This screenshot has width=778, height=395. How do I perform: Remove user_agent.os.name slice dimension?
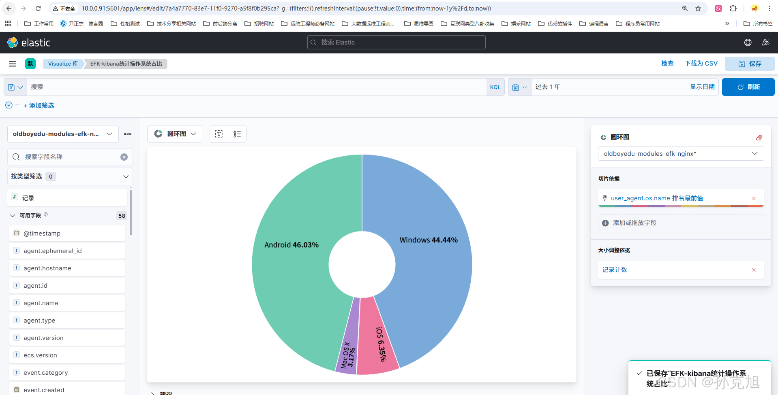coord(754,198)
